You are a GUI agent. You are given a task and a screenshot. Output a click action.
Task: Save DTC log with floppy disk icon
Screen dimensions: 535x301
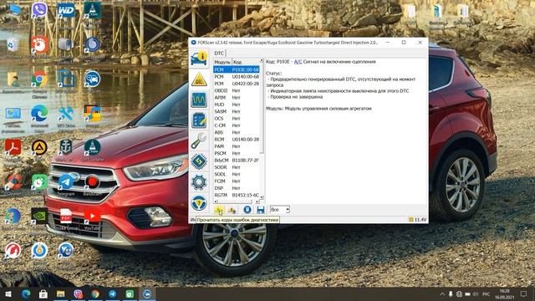261,210
